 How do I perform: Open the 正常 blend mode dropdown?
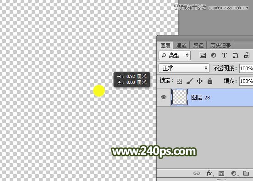(x=184, y=68)
